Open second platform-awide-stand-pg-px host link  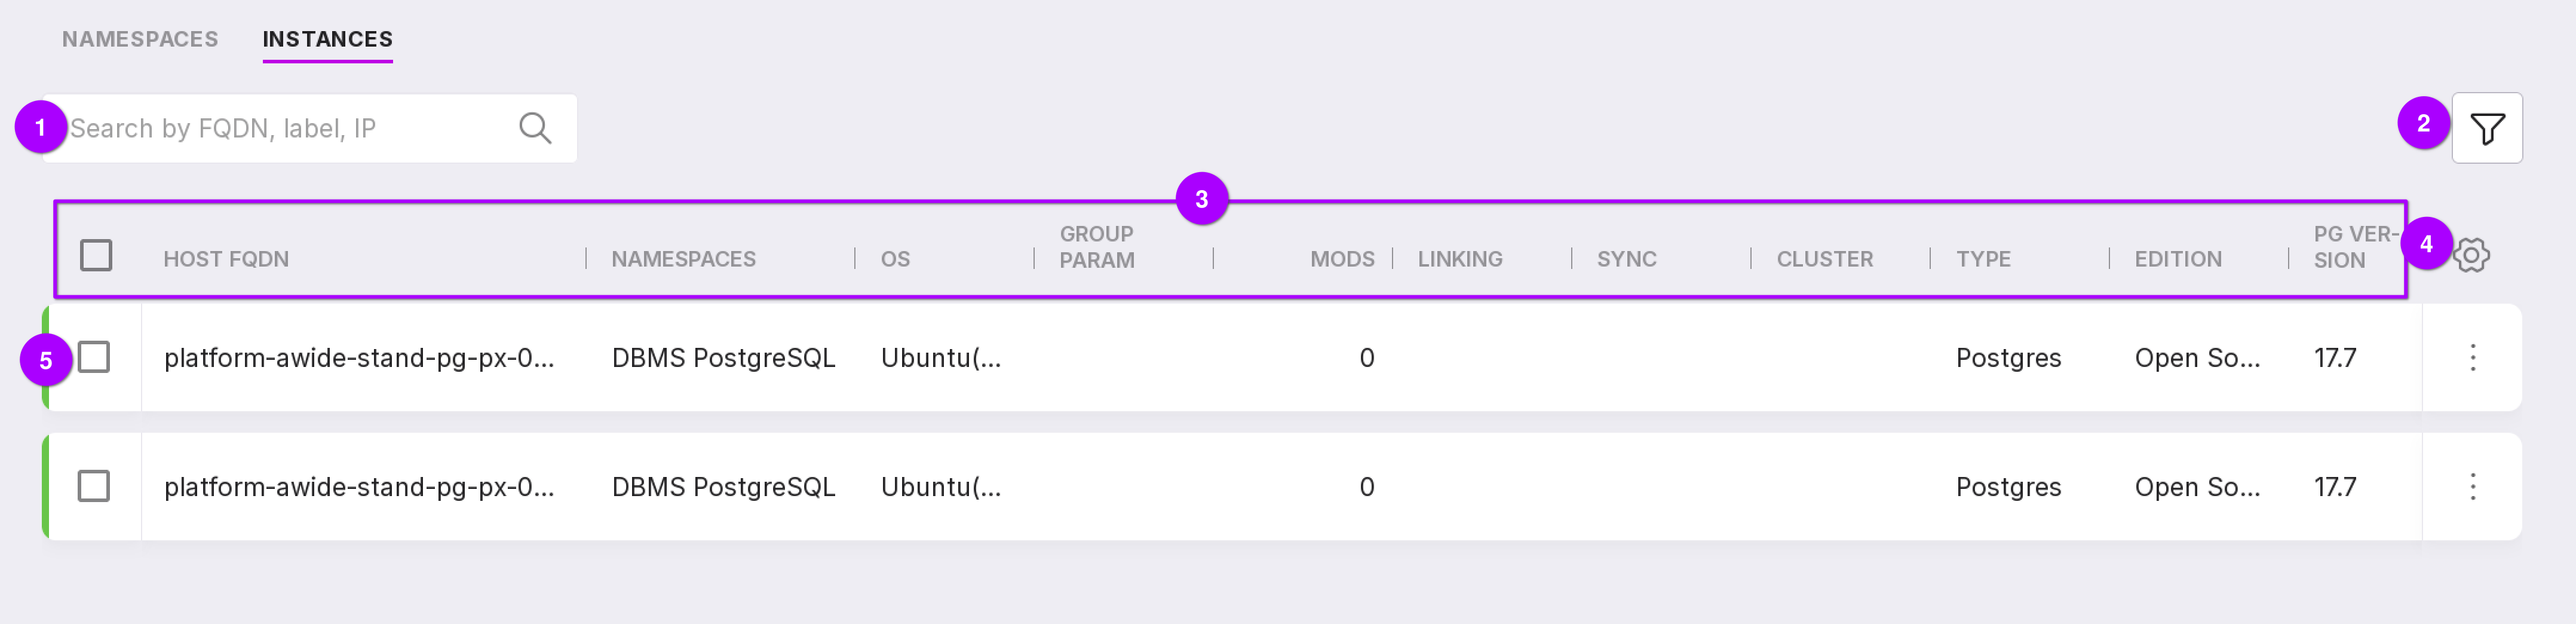[358, 487]
